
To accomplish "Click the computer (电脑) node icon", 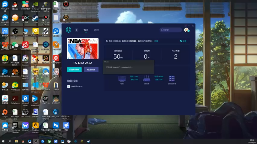I will coord(122,79).
